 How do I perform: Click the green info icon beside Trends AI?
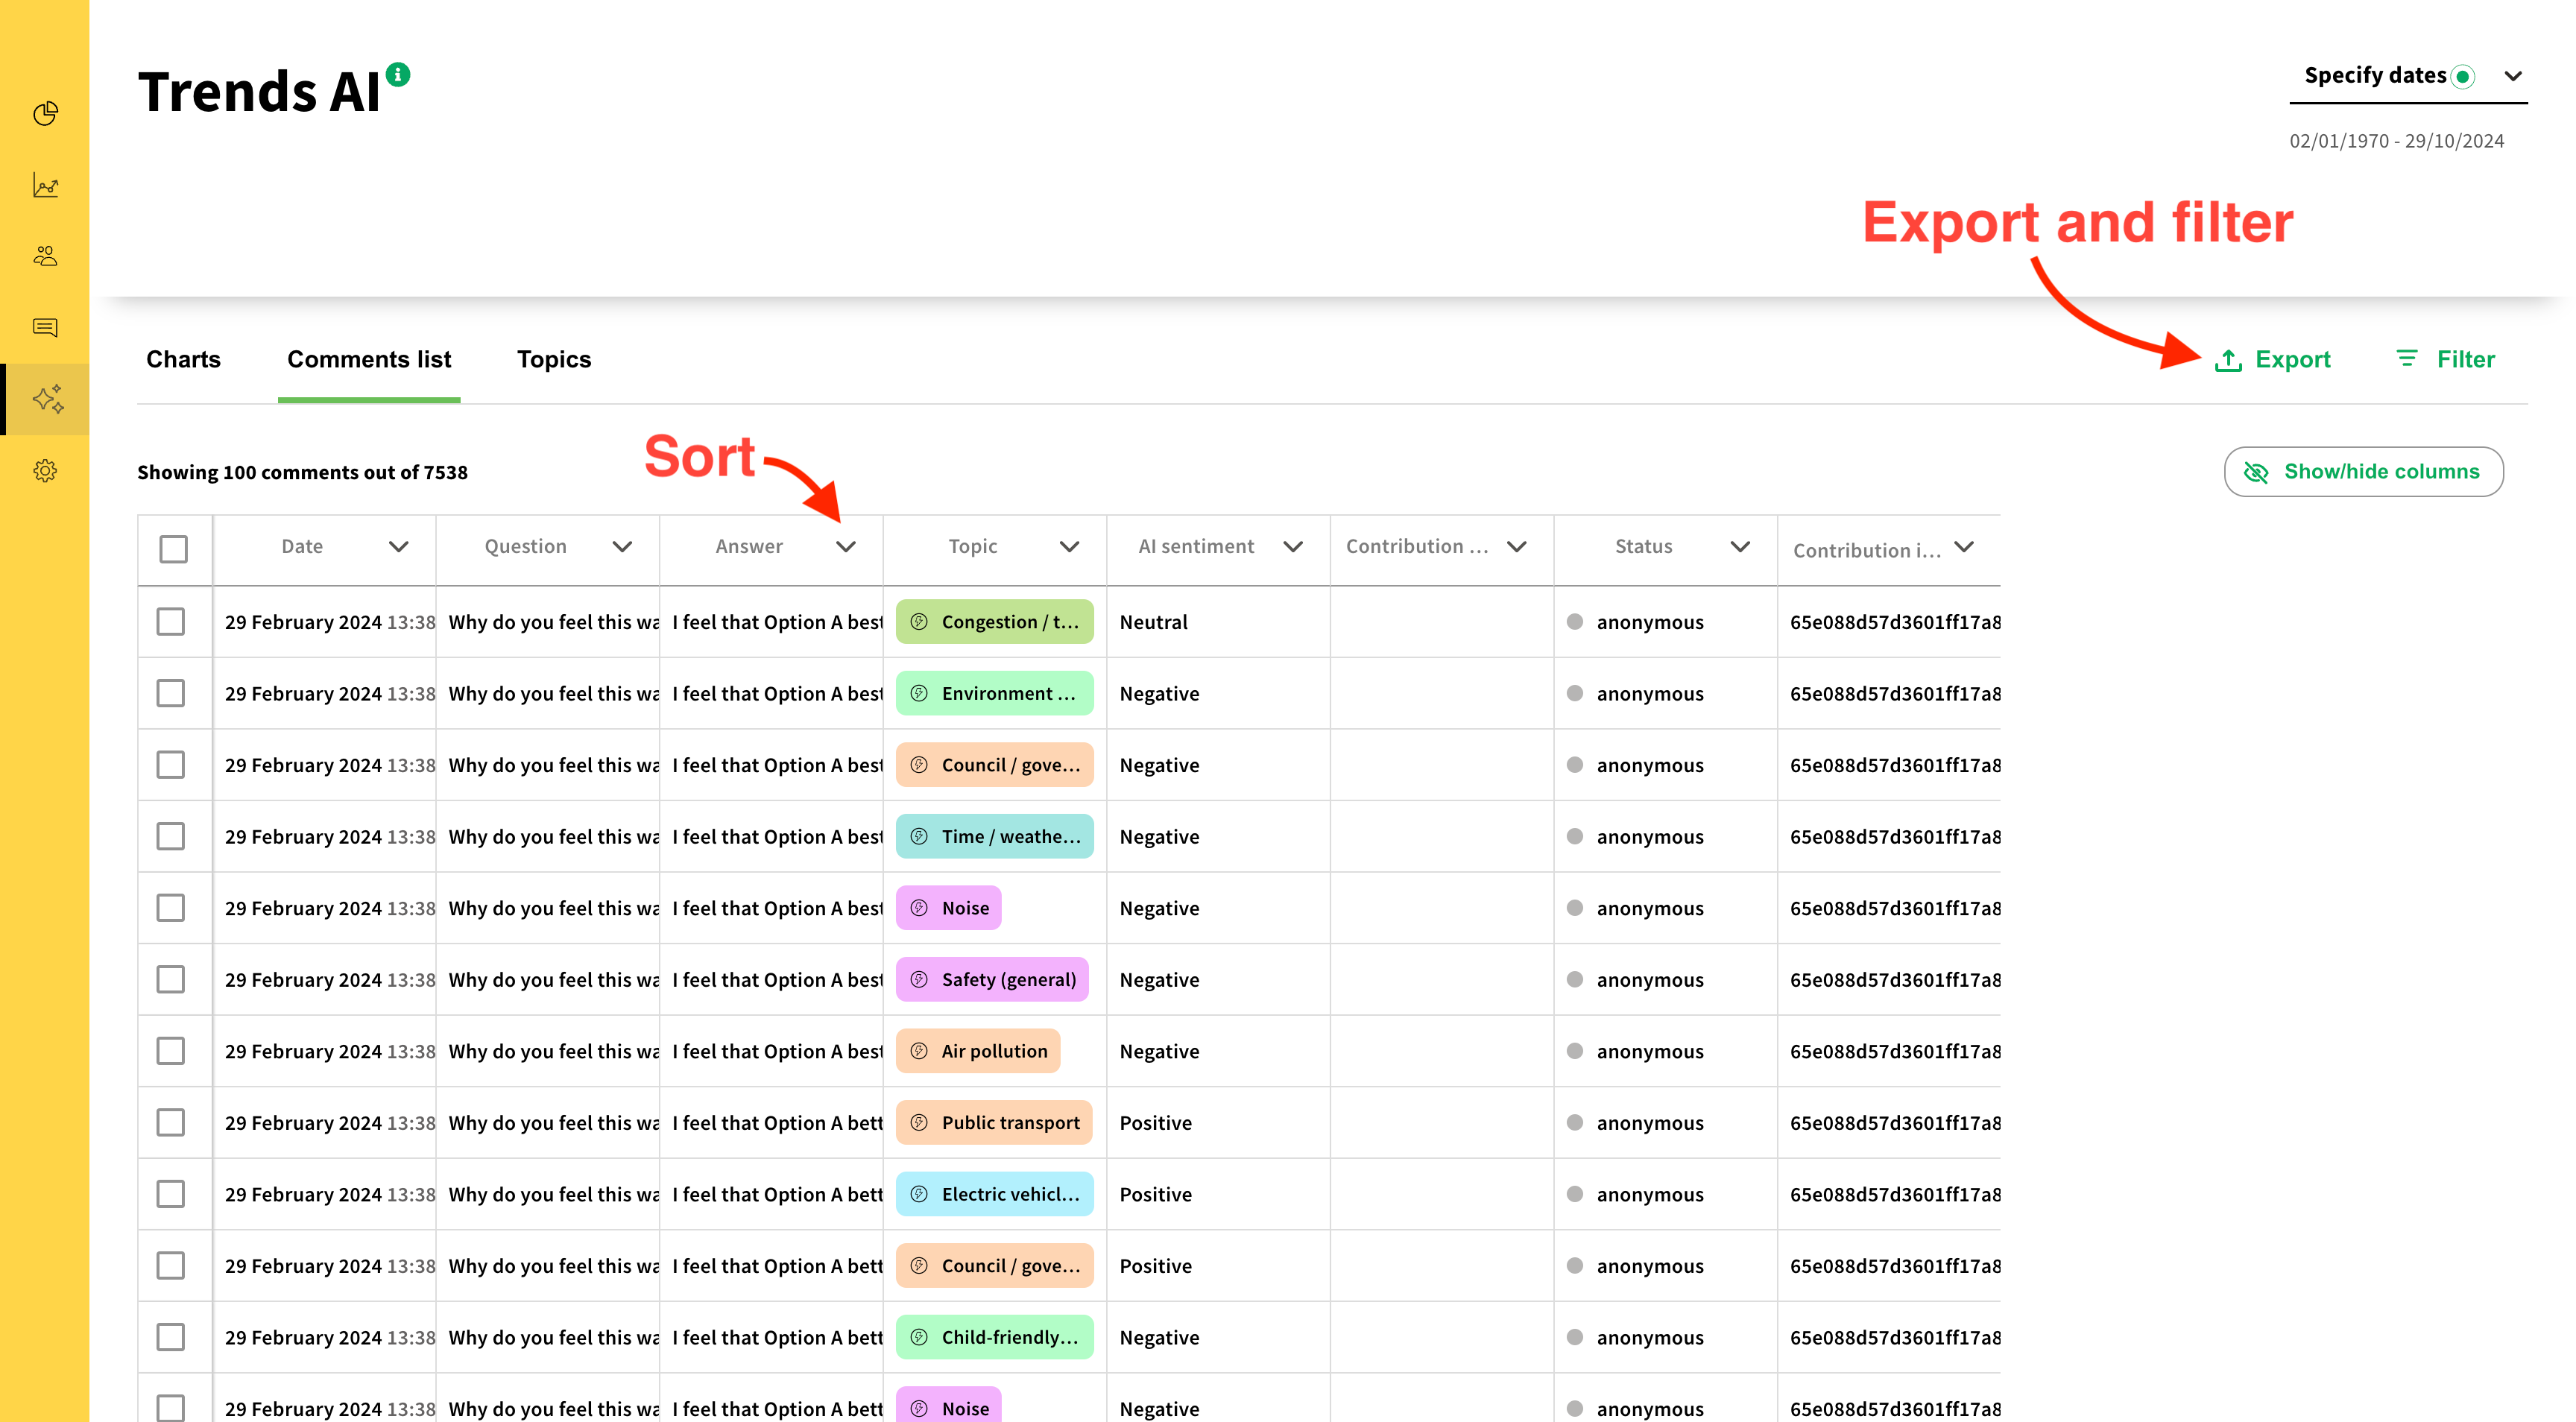pyautogui.click(x=398, y=74)
